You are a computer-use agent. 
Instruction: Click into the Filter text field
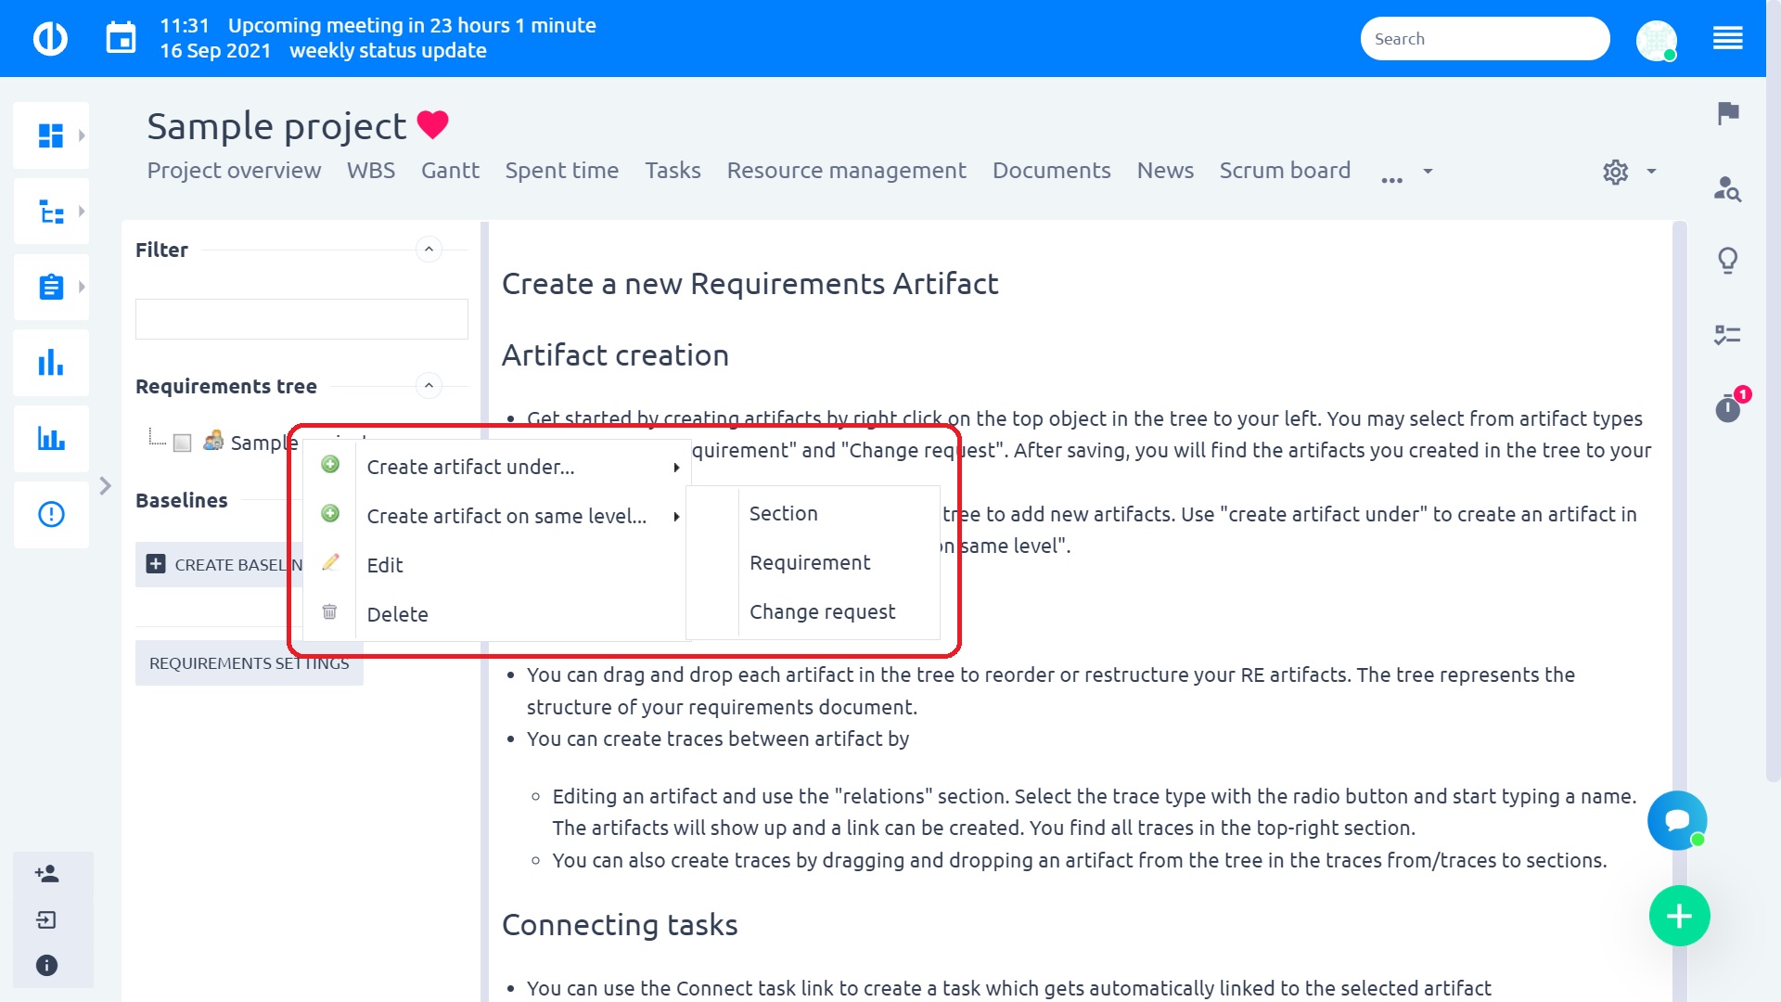[301, 319]
